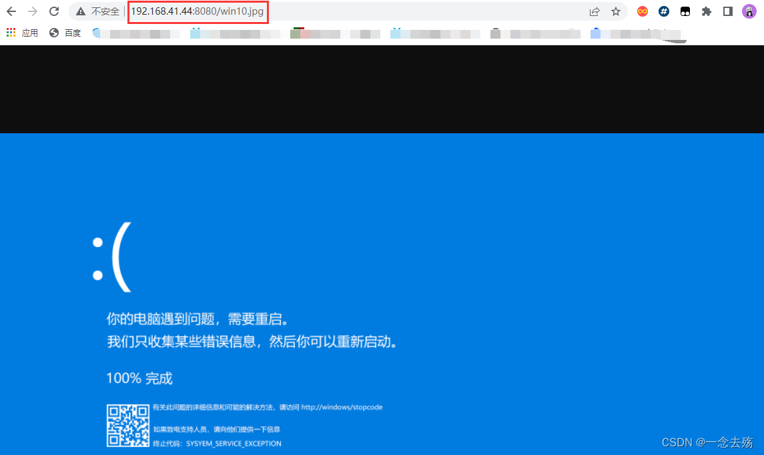Image resolution: width=764 pixels, height=455 pixels.
Task: Reload the current page
Action: [x=53, y=11]
